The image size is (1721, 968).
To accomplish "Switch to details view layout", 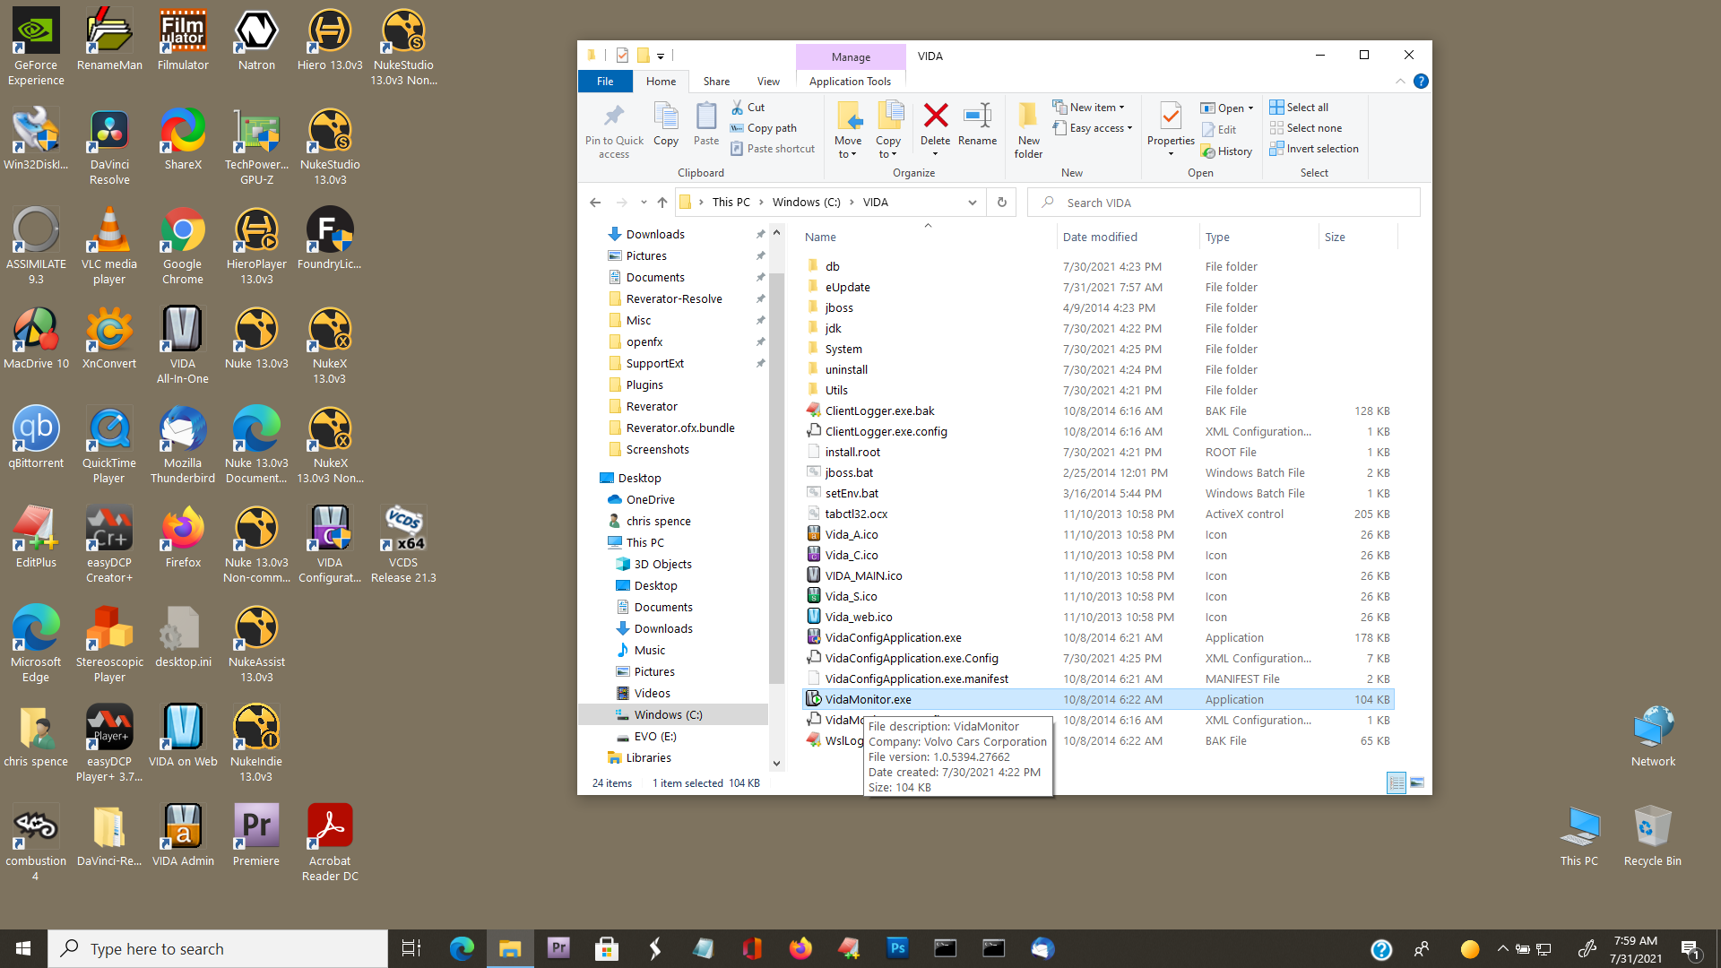I will 1397,783.
